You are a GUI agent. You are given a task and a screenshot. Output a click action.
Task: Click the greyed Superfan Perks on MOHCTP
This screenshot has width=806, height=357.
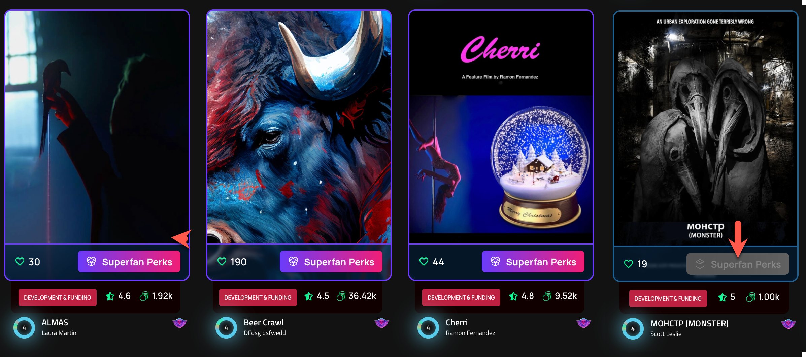(738, 264)
